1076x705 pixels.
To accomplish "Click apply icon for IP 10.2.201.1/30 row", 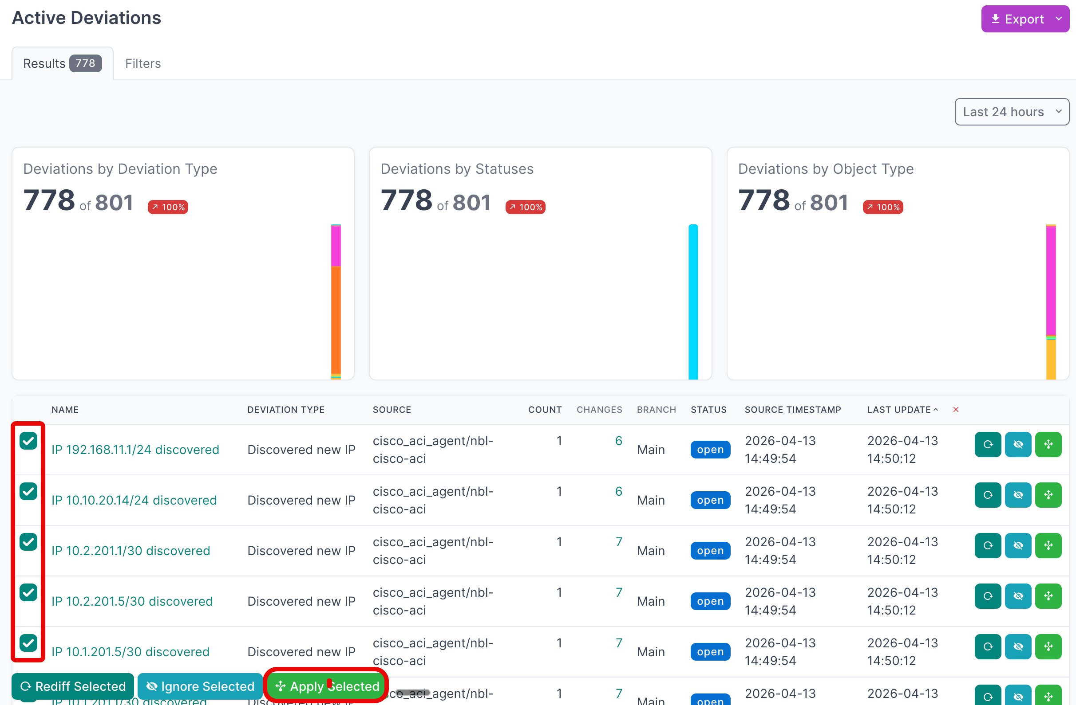I will 1048,545.
